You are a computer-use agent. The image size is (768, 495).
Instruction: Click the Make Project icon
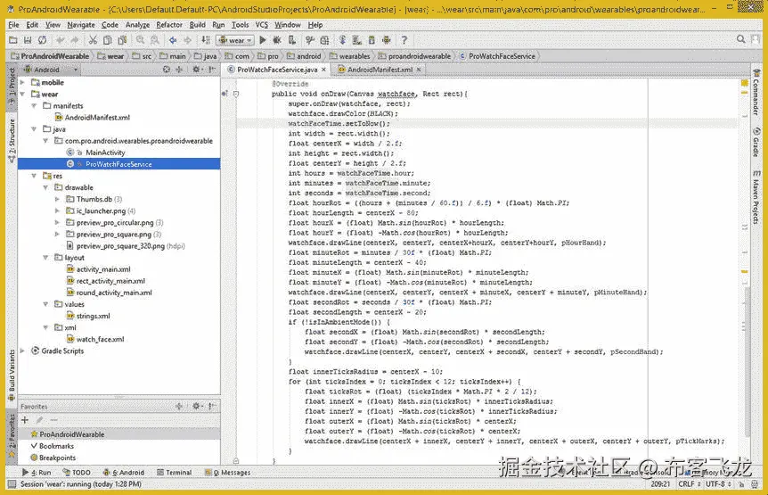coord(206,40)
